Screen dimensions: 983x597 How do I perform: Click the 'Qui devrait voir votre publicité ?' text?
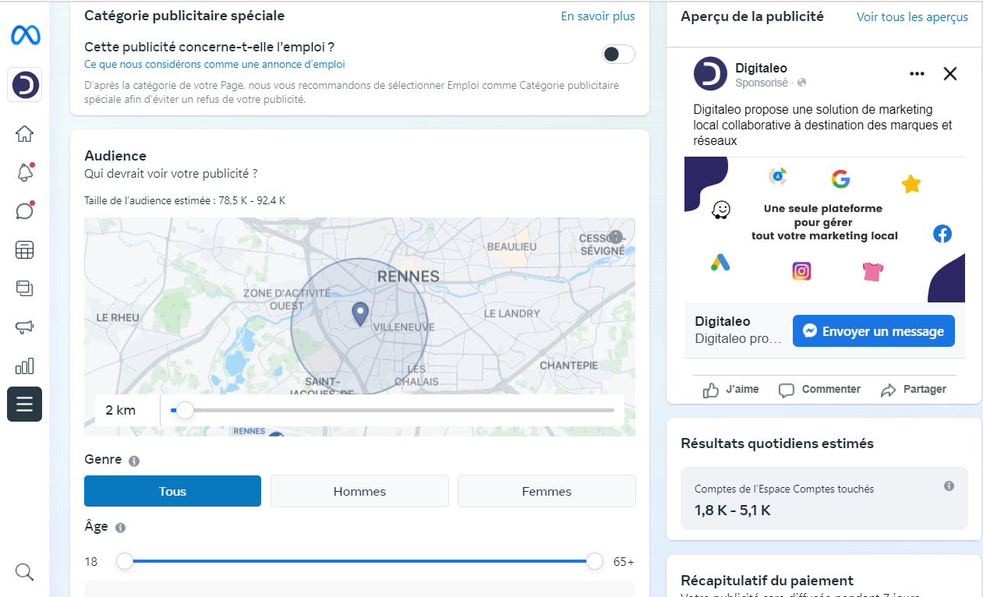[171, 173]
